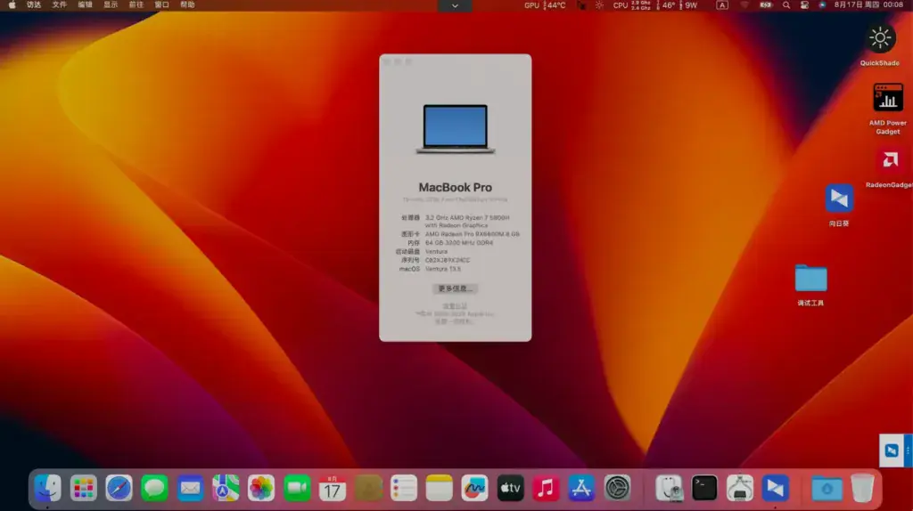Open battery status in menu bar
The image size is (913, 511).
[x=766, y=4]
